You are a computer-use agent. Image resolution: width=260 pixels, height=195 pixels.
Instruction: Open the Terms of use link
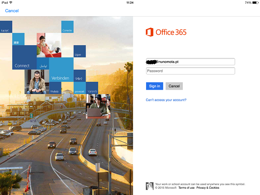click(186, 188)
